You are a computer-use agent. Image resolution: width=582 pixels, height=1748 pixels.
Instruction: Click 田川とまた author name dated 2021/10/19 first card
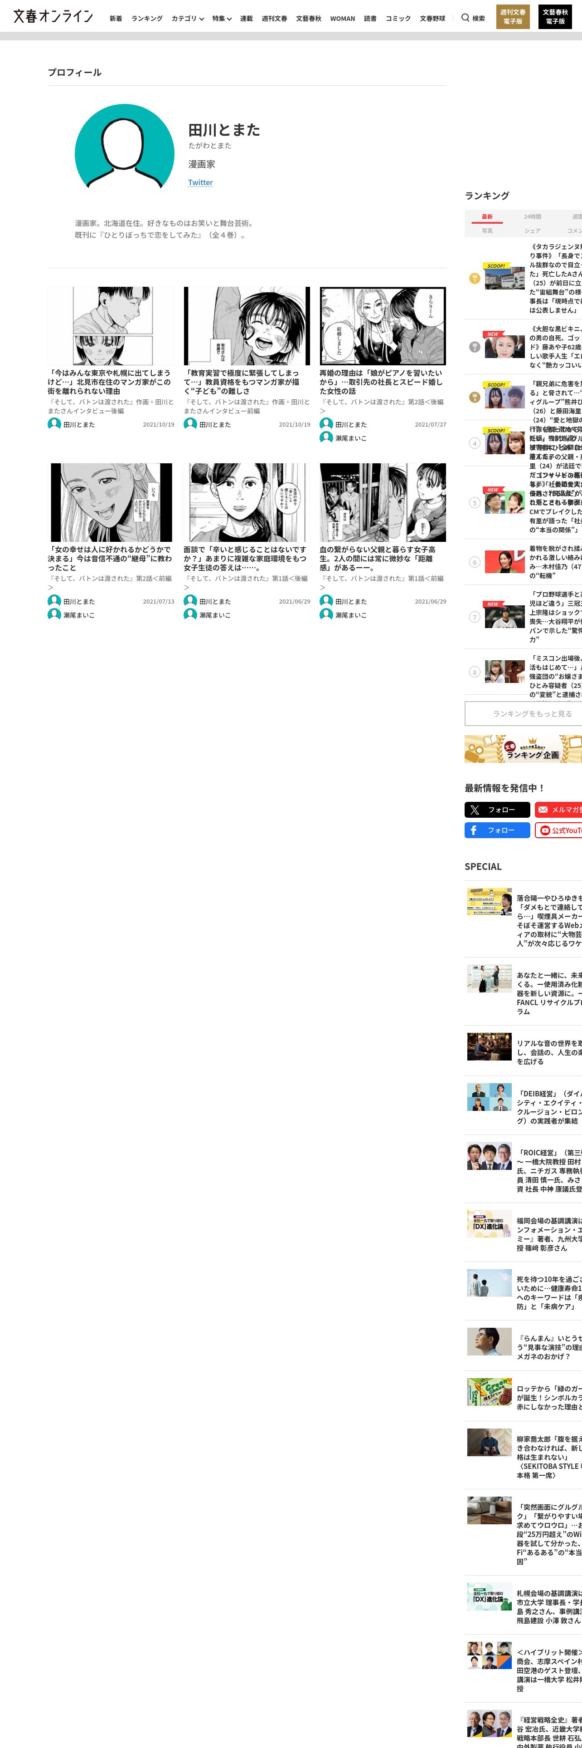79,425
